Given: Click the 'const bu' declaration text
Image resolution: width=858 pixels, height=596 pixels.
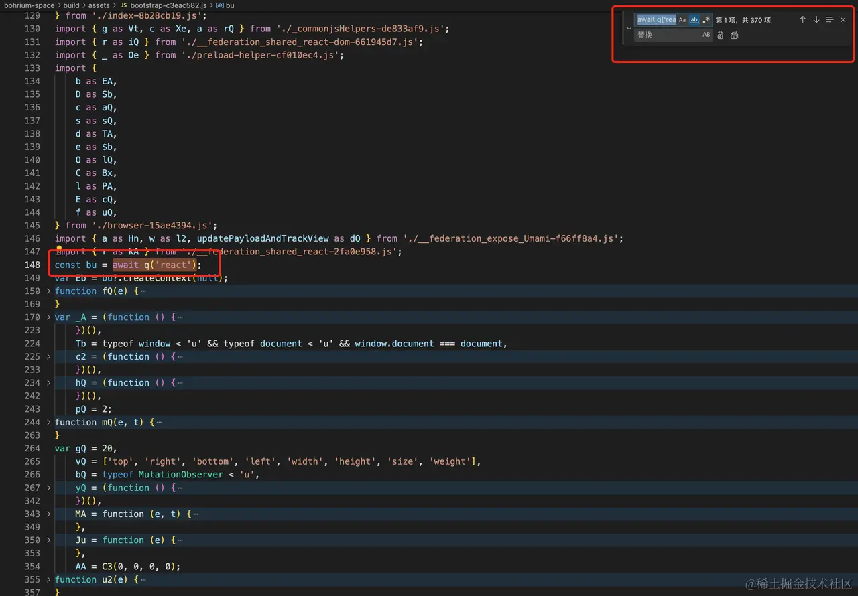Looking at the screenshot, I should tap(76, 265).
